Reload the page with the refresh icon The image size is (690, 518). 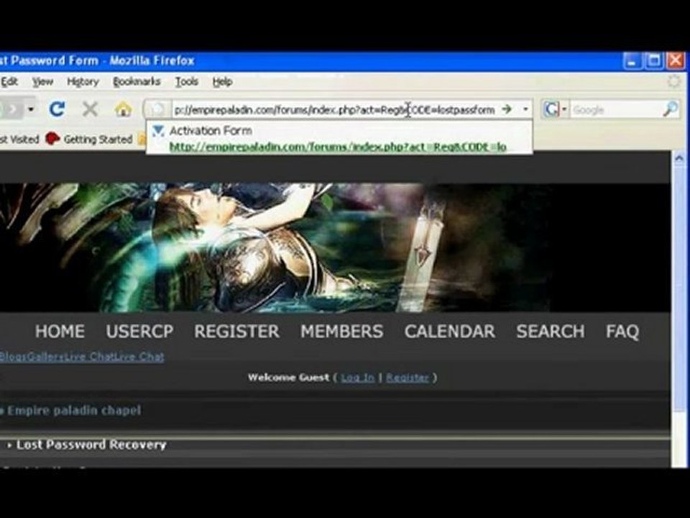pyautogui.click(x=57, y=109)
